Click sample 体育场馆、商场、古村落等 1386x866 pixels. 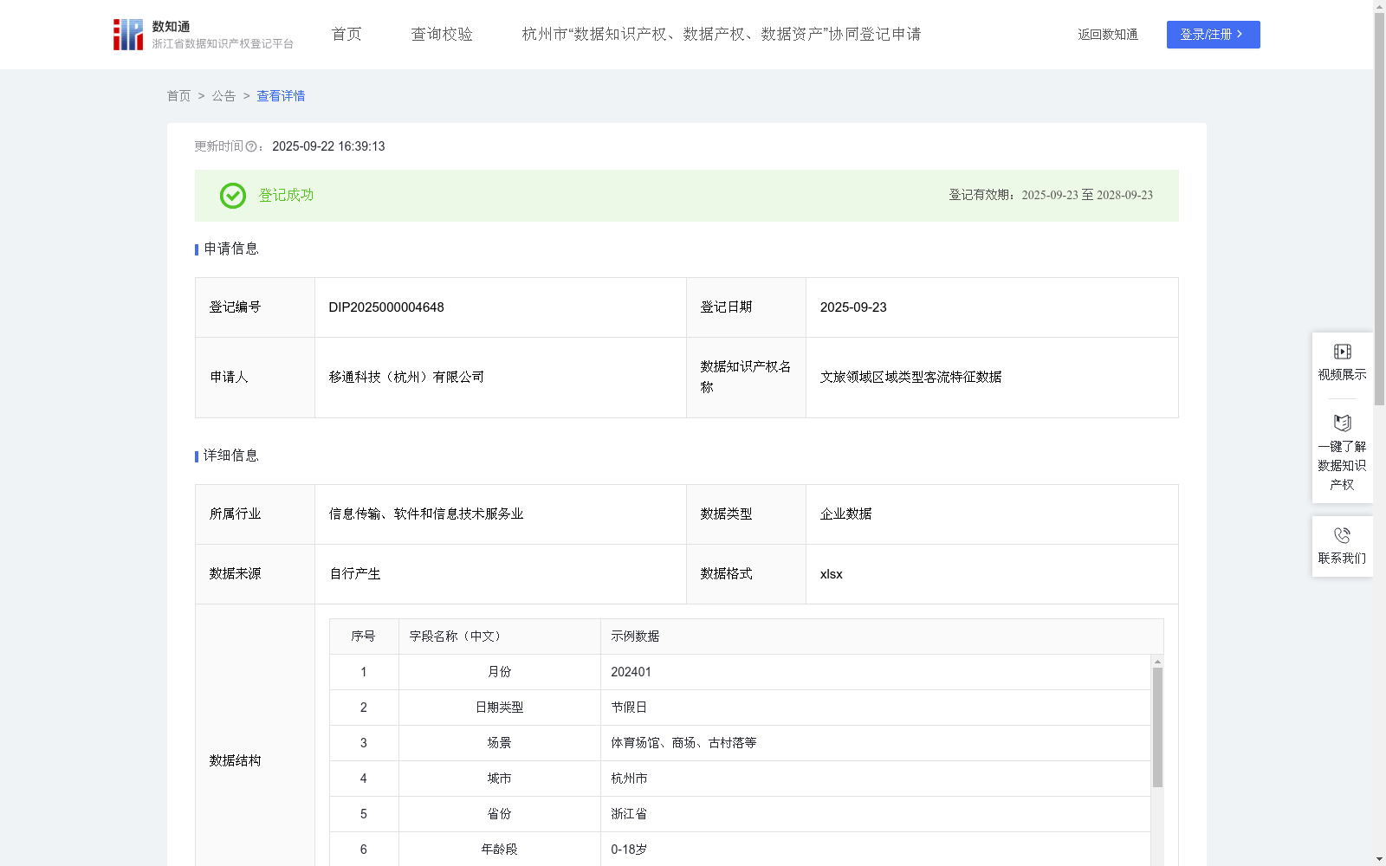683,743
